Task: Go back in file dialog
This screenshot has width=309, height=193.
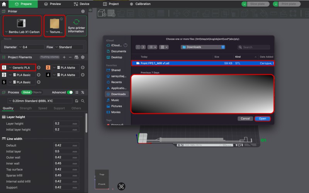Action: 138,47
